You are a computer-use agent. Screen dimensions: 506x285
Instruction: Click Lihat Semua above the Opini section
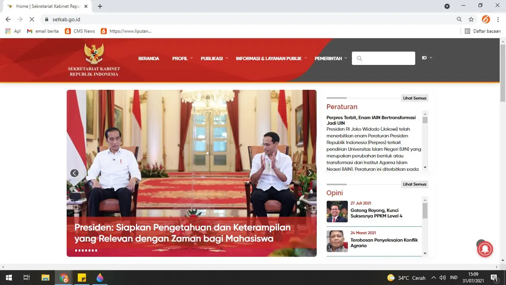tap(414, 184)
